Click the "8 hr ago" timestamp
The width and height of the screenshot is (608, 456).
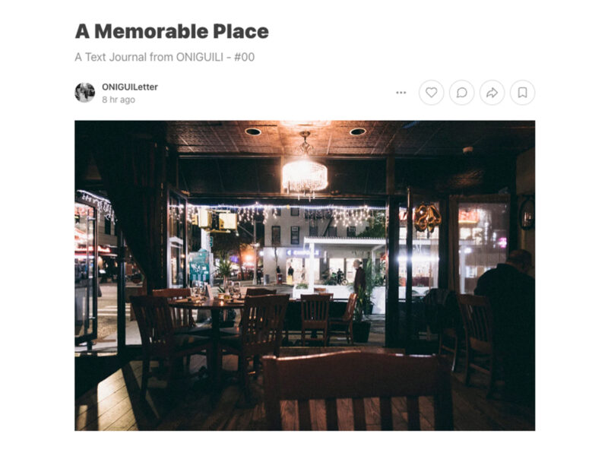(x=119, y=100)
